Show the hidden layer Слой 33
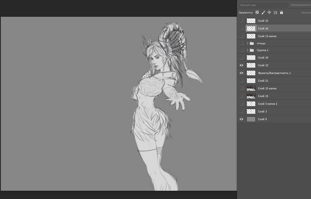The width and height of the screenshot is (311, 199). (241, 21)
